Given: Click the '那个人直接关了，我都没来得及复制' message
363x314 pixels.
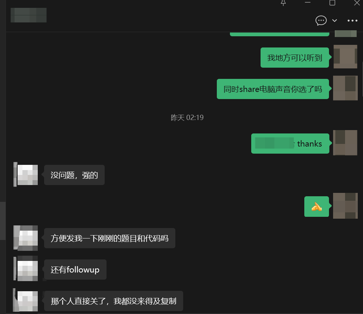Looking at the screenshot, I should point(114,301).
